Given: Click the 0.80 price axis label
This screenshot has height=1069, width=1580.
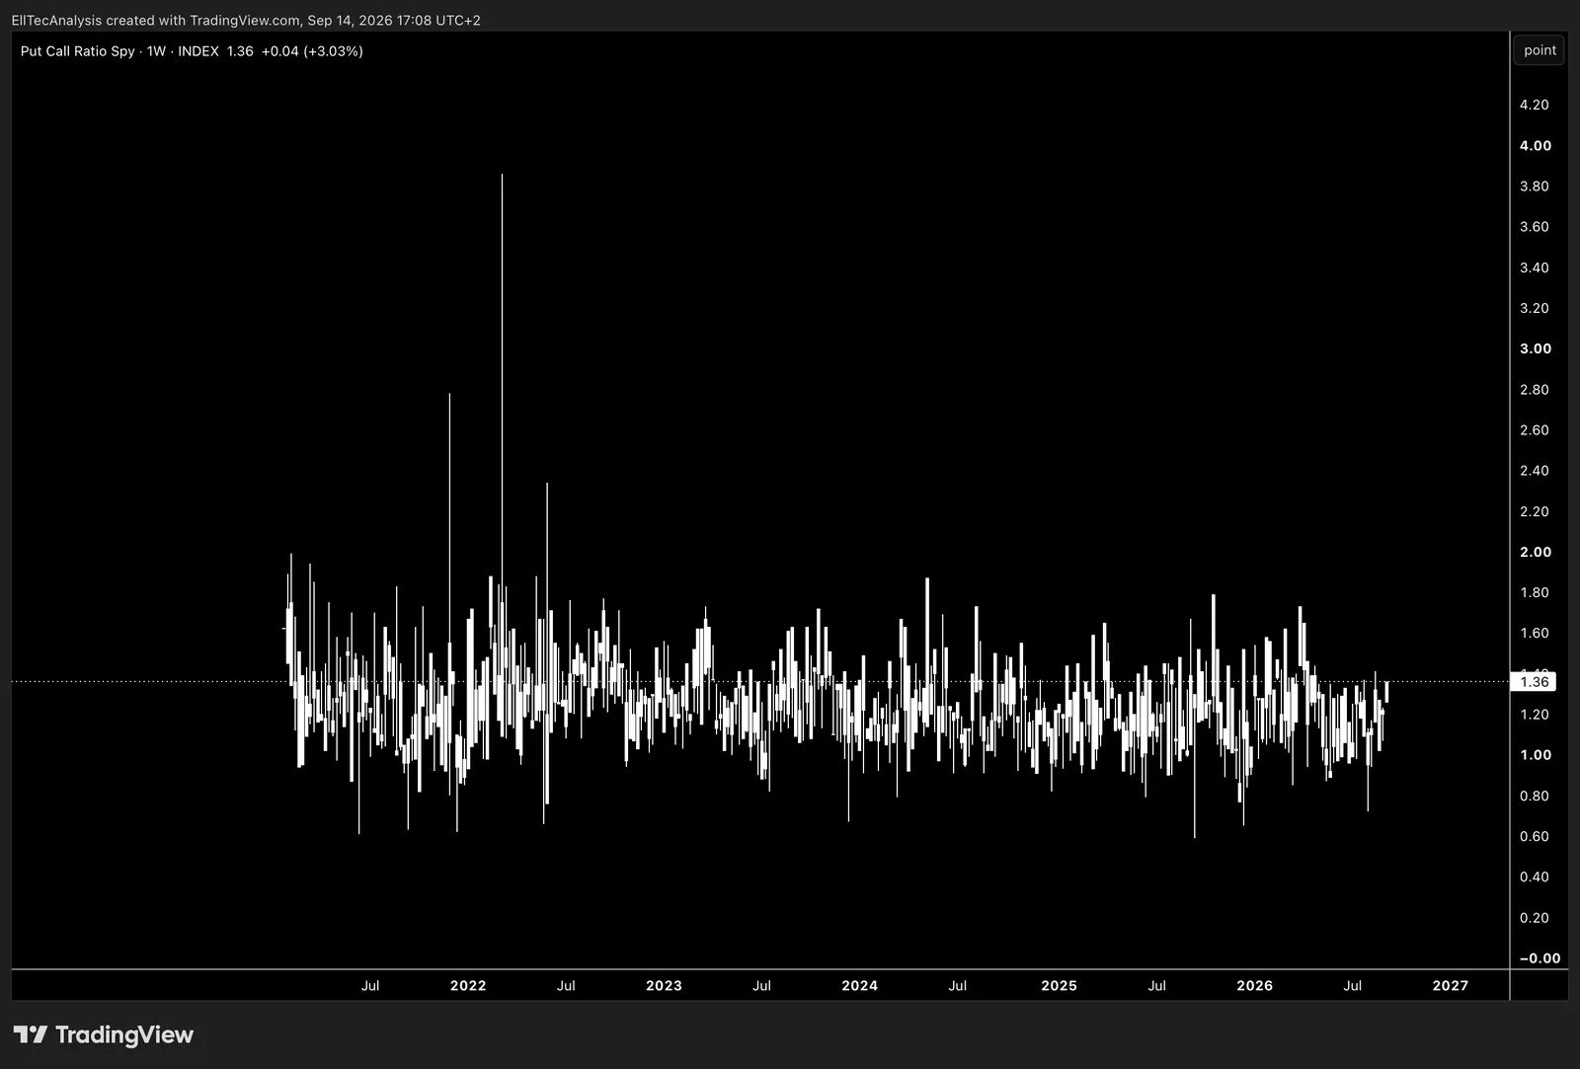Looking at the screenshot, I should click(1535, 796).
